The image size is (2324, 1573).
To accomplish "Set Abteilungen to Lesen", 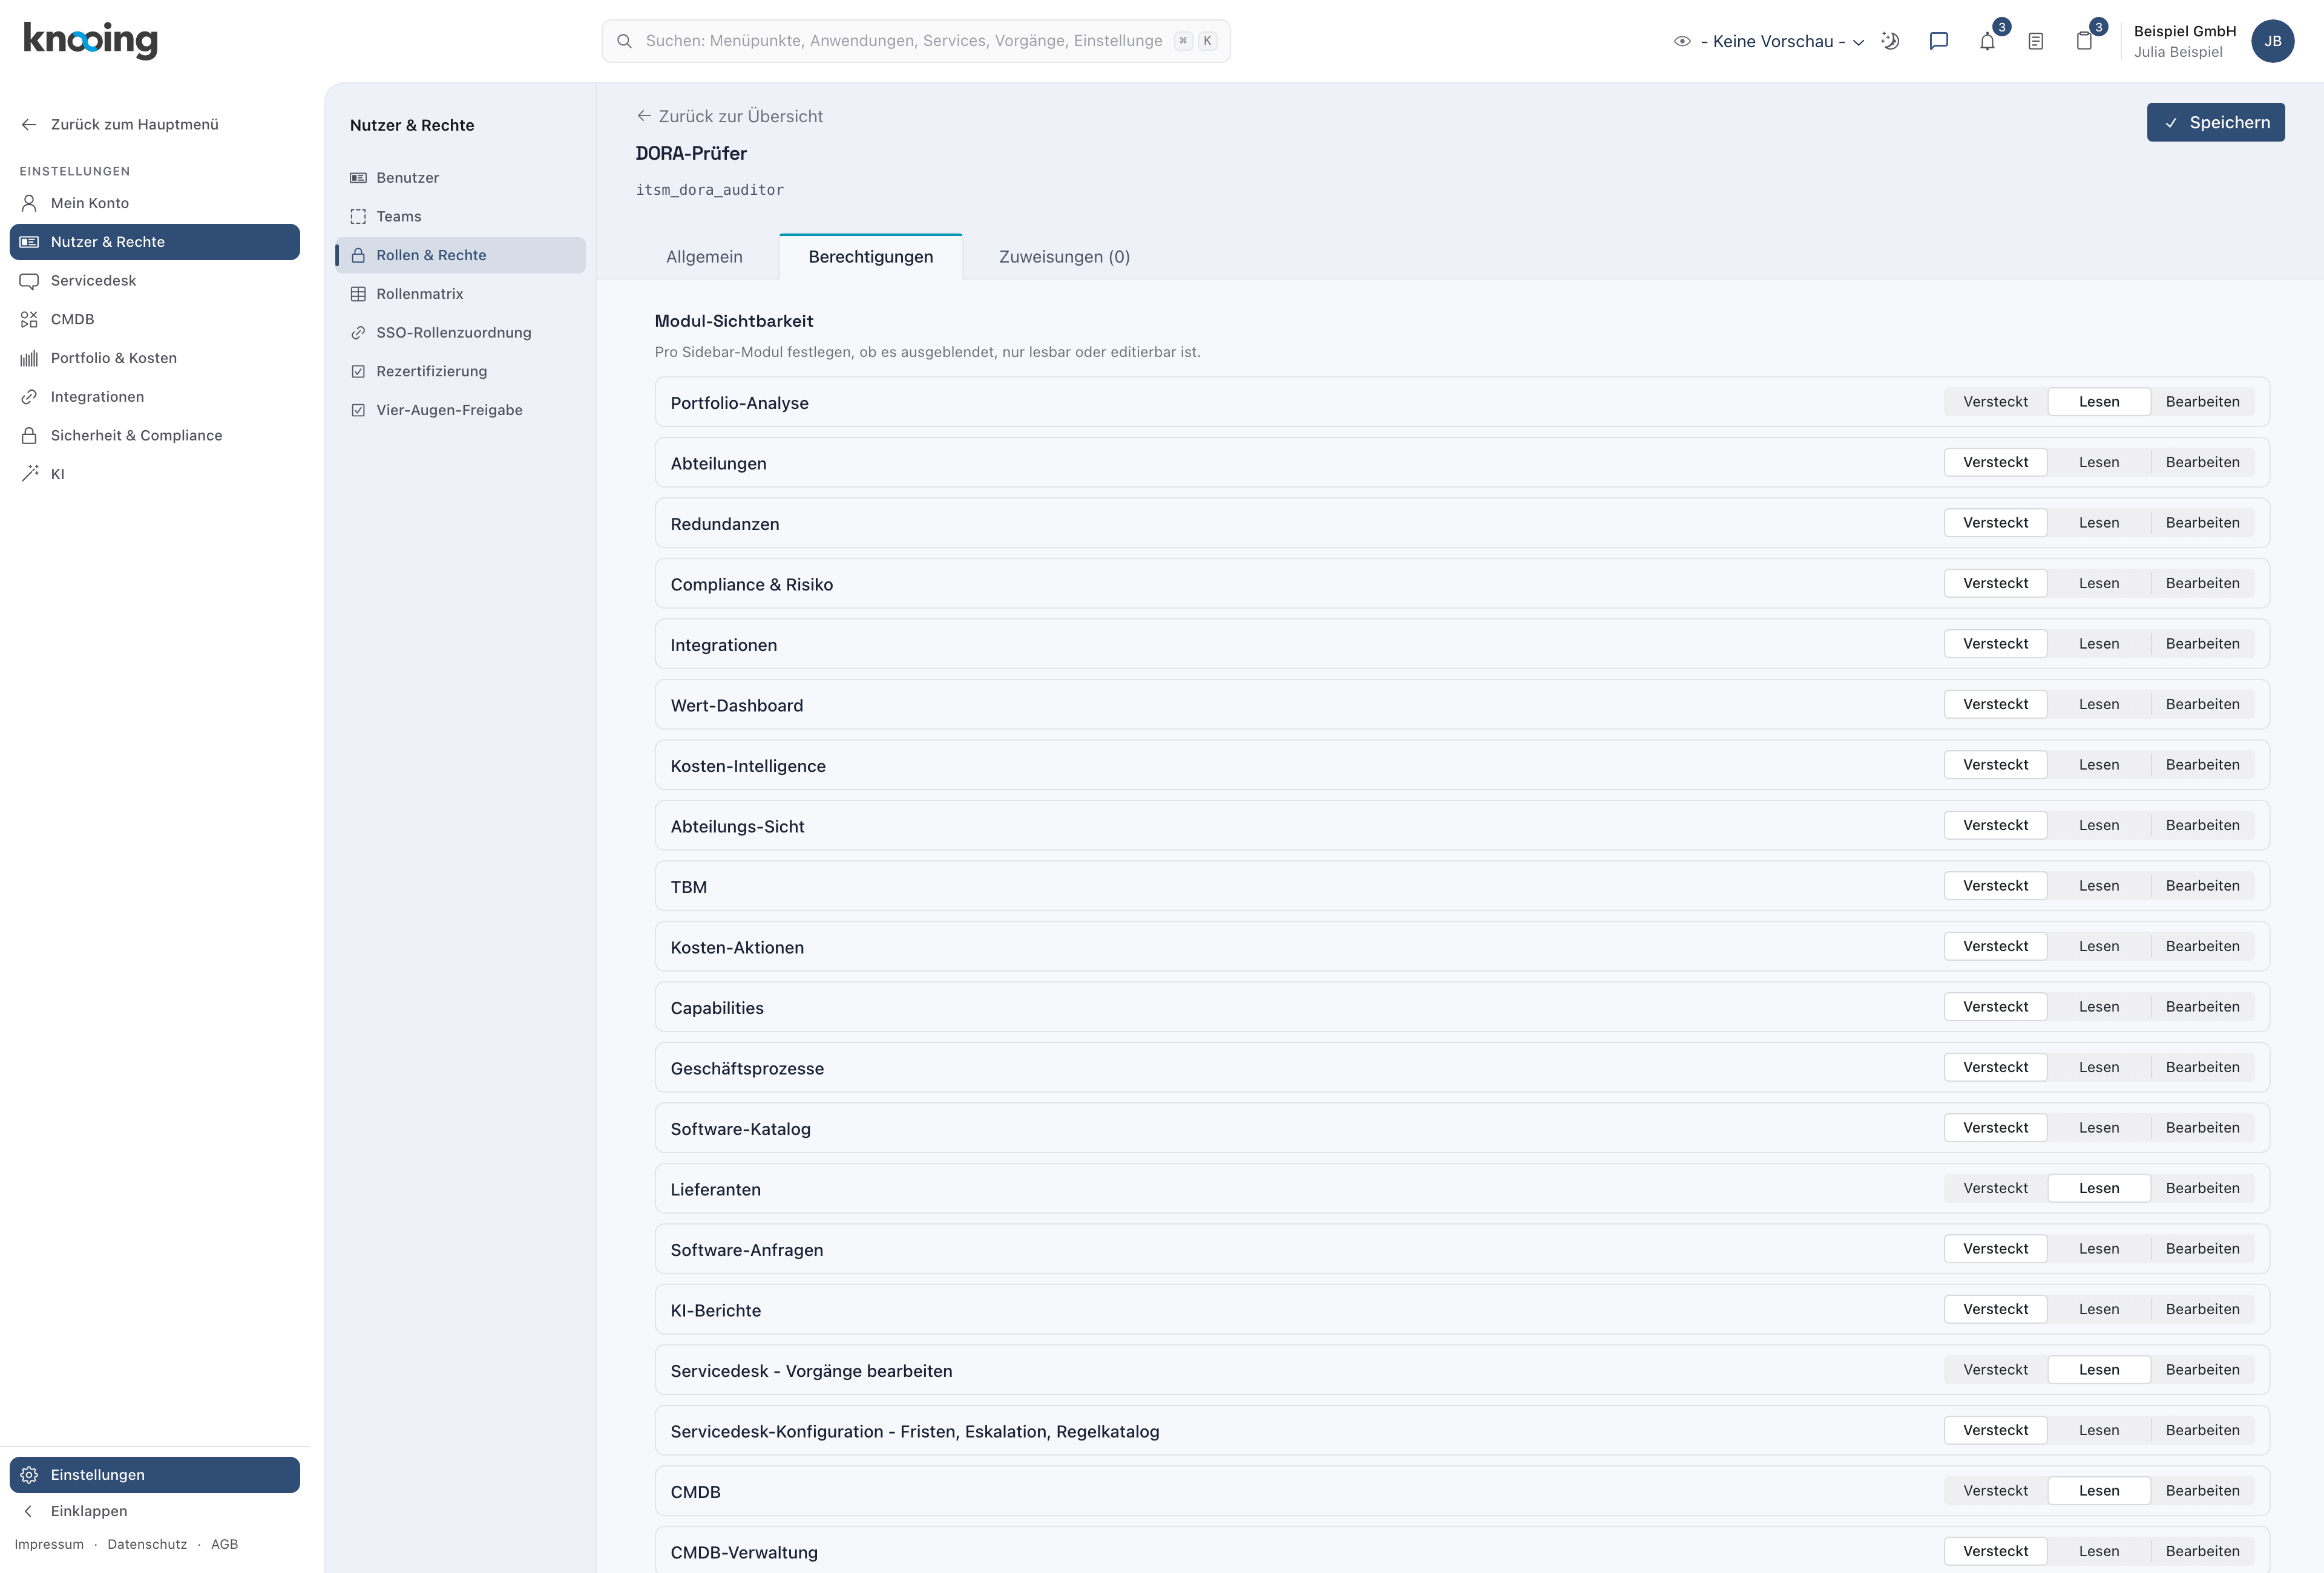I will click(2098, 463).
